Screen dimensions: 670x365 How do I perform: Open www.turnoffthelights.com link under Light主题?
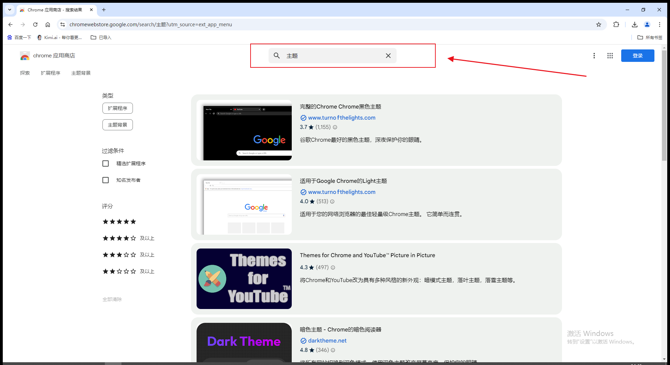tap(342, 192)
